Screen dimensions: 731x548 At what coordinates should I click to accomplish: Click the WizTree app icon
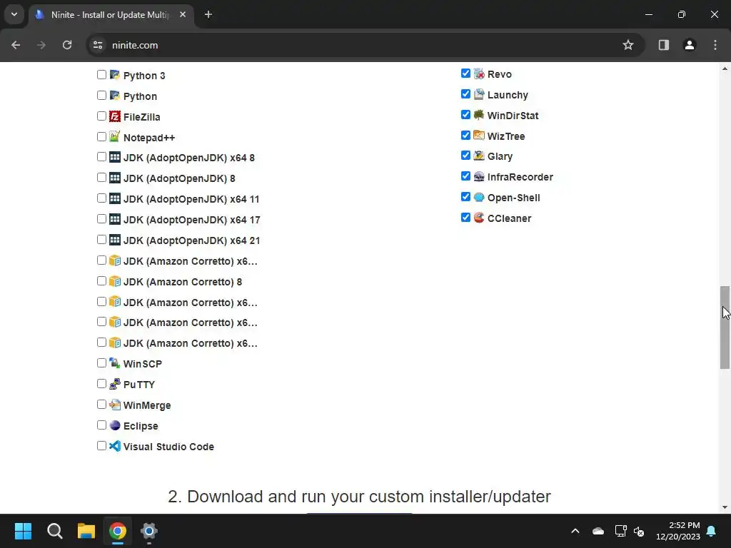479,135
